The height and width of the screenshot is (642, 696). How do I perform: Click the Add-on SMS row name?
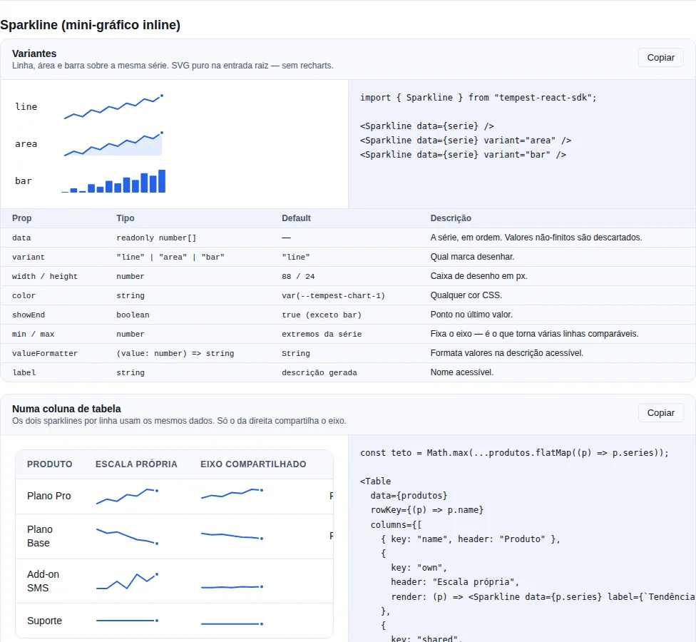click(43, 581)
